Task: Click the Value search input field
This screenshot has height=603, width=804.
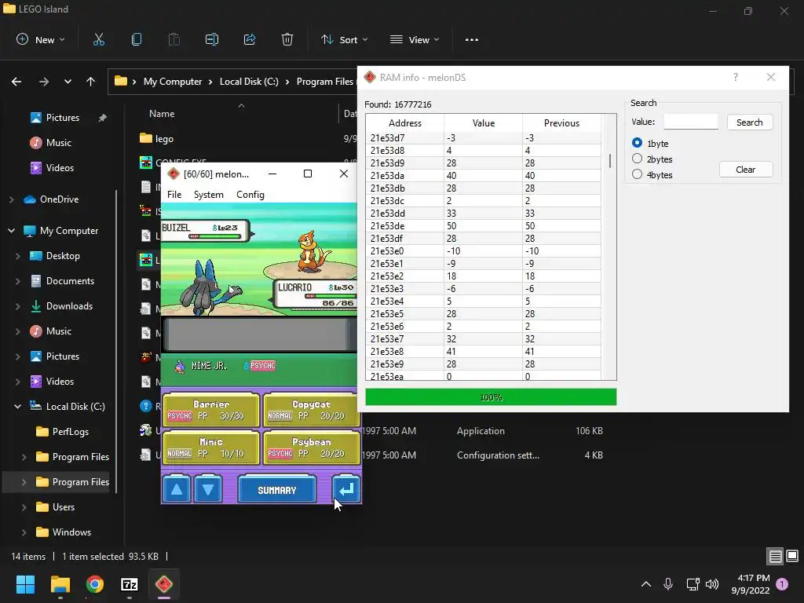Action: (x=691, y=122)
